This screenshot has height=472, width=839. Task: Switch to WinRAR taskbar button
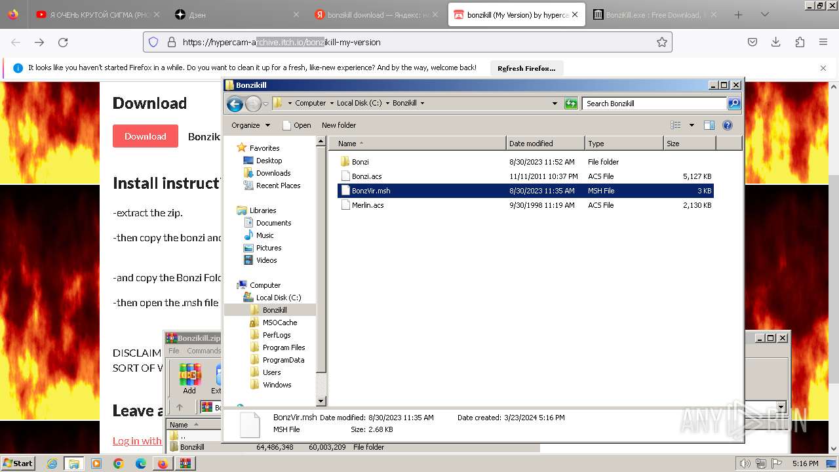185,463
